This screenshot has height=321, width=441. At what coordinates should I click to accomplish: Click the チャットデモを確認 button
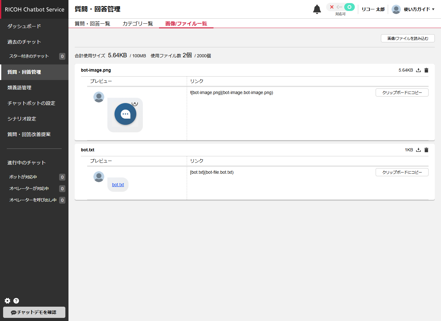point(34,312)
